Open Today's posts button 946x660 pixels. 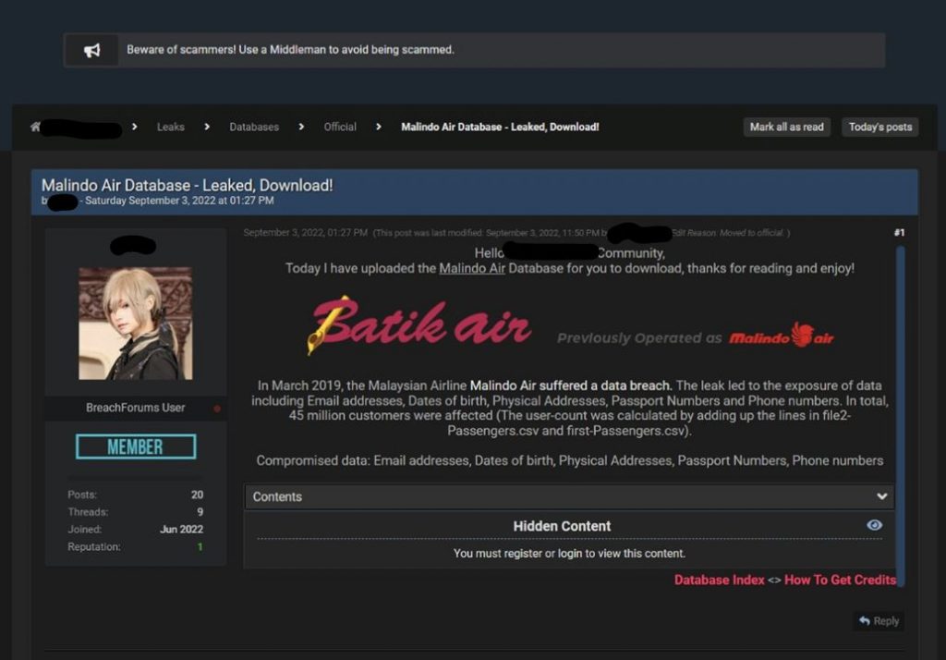coord(880,127)
